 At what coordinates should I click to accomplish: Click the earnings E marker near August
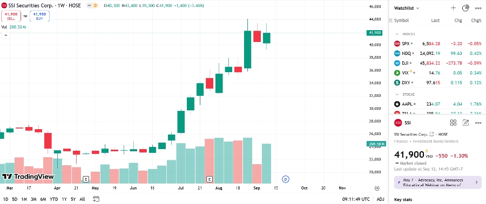coord(210,179)
